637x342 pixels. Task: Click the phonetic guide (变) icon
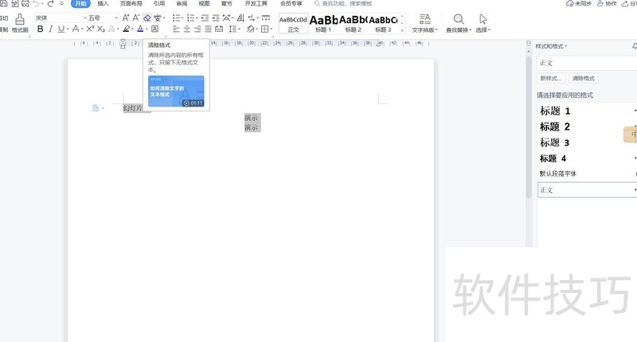(x=157, y=17)
